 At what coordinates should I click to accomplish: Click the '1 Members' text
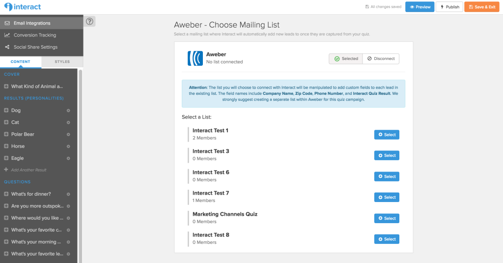(204, 201)
